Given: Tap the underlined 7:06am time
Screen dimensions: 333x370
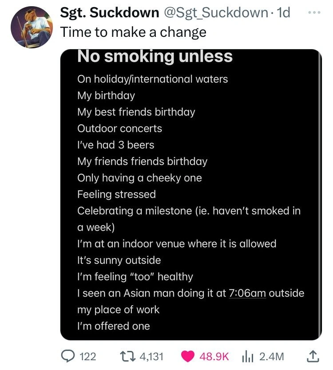Looking at the screenshot, I should 247,293.
